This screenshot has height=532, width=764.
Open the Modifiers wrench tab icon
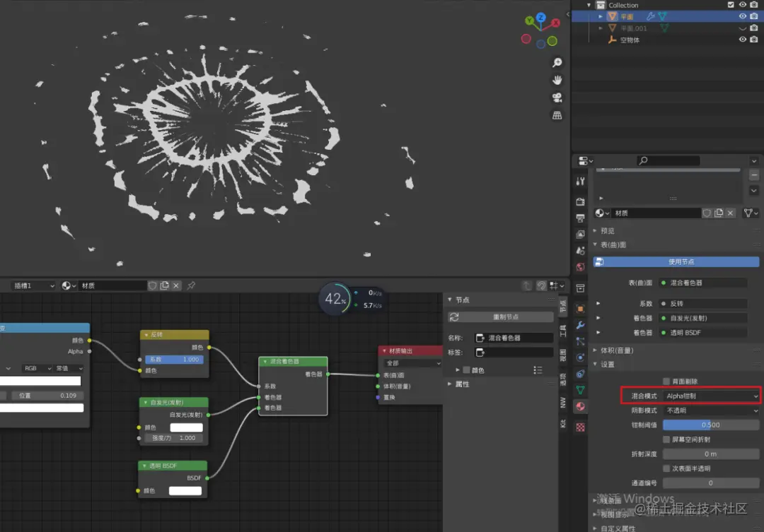580,325
